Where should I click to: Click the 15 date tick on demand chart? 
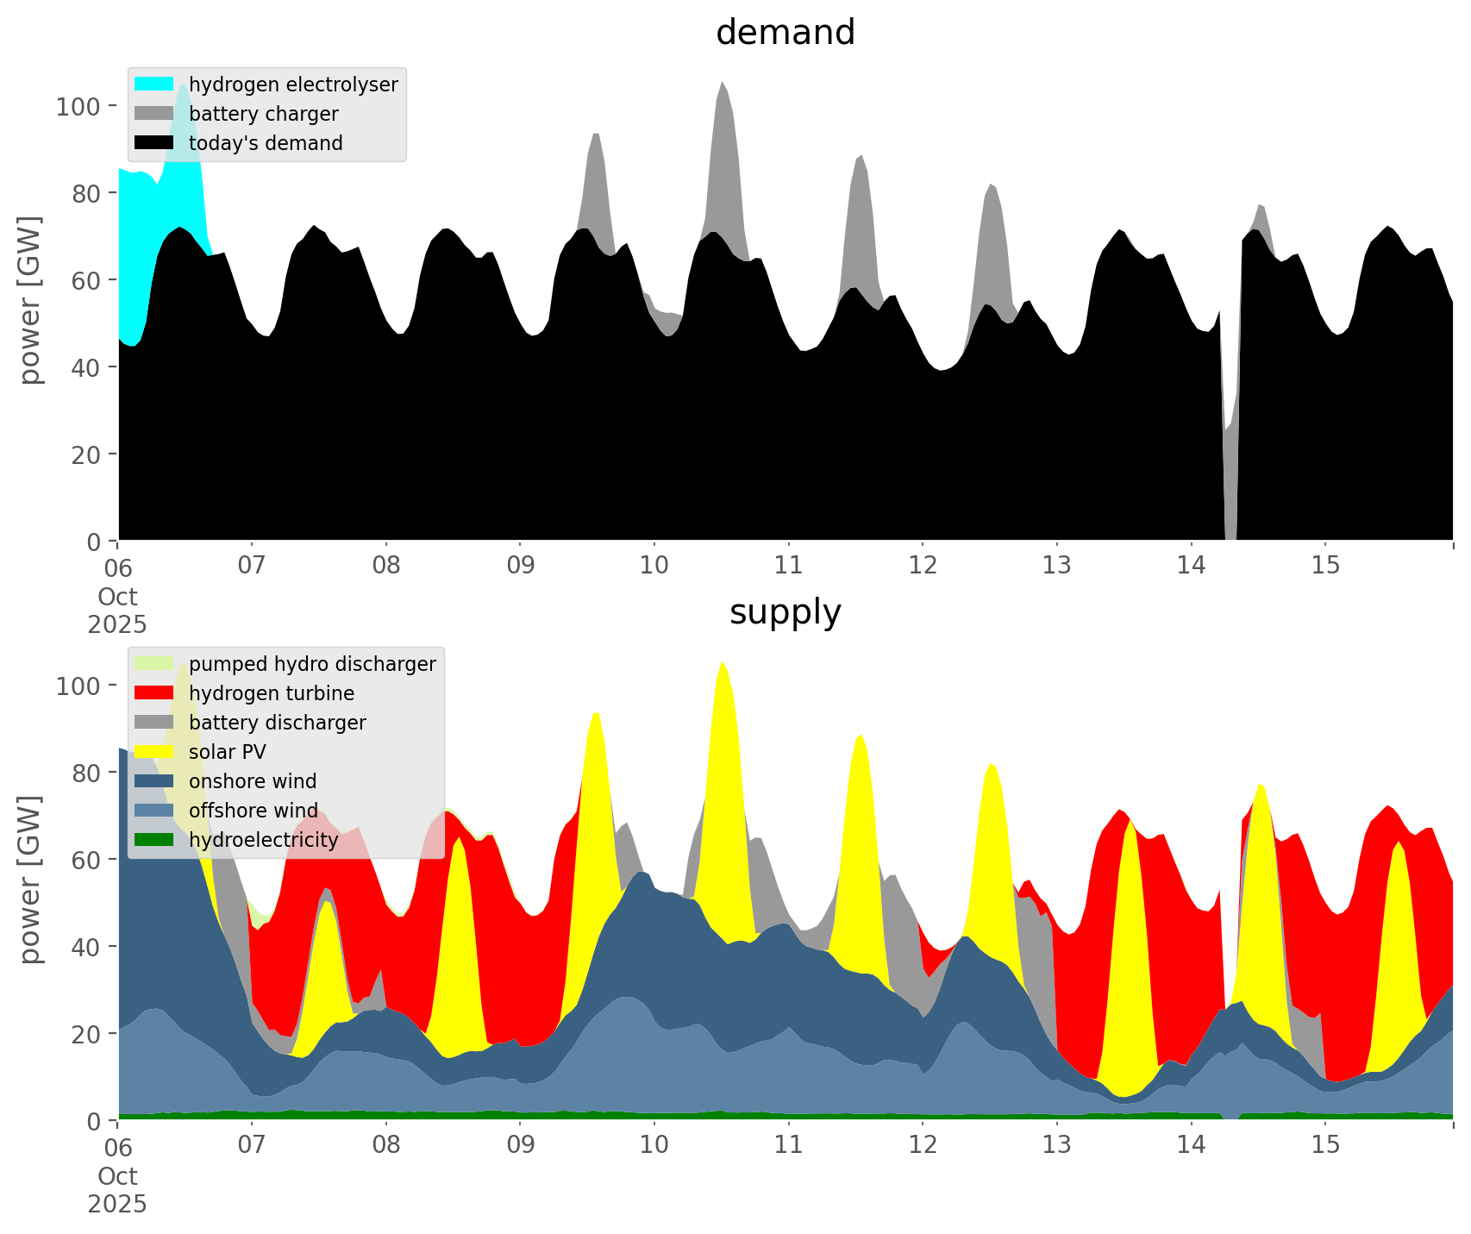(1325, 567)
